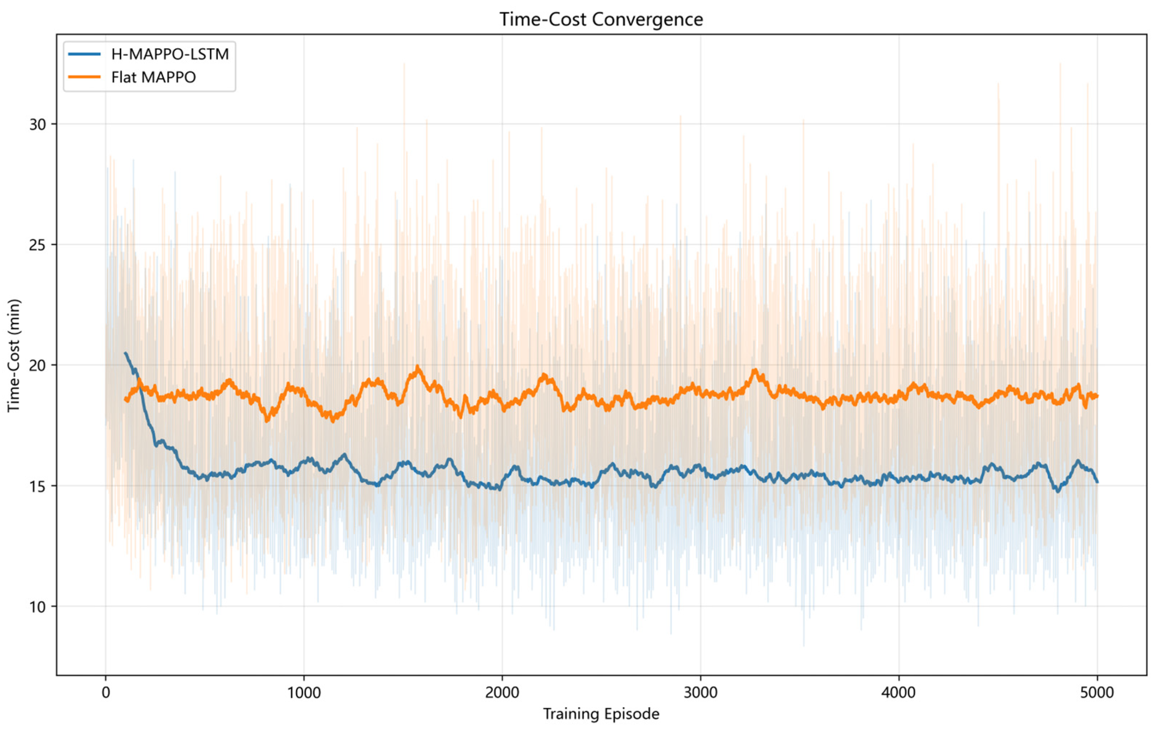1155x733 pixels.
Task: Click the 25 tick on the y-axis
Action: coord(38,245)
